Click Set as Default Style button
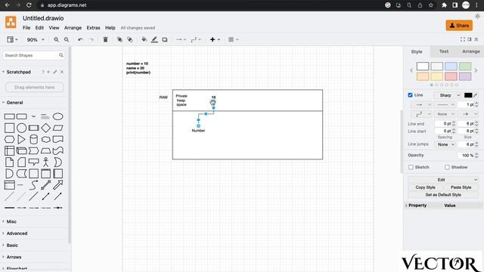 click(443, 195)
